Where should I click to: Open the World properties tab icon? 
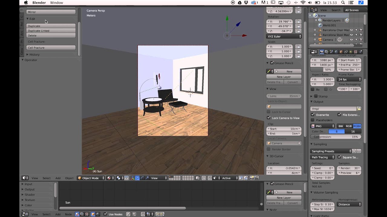click(336, 52)
